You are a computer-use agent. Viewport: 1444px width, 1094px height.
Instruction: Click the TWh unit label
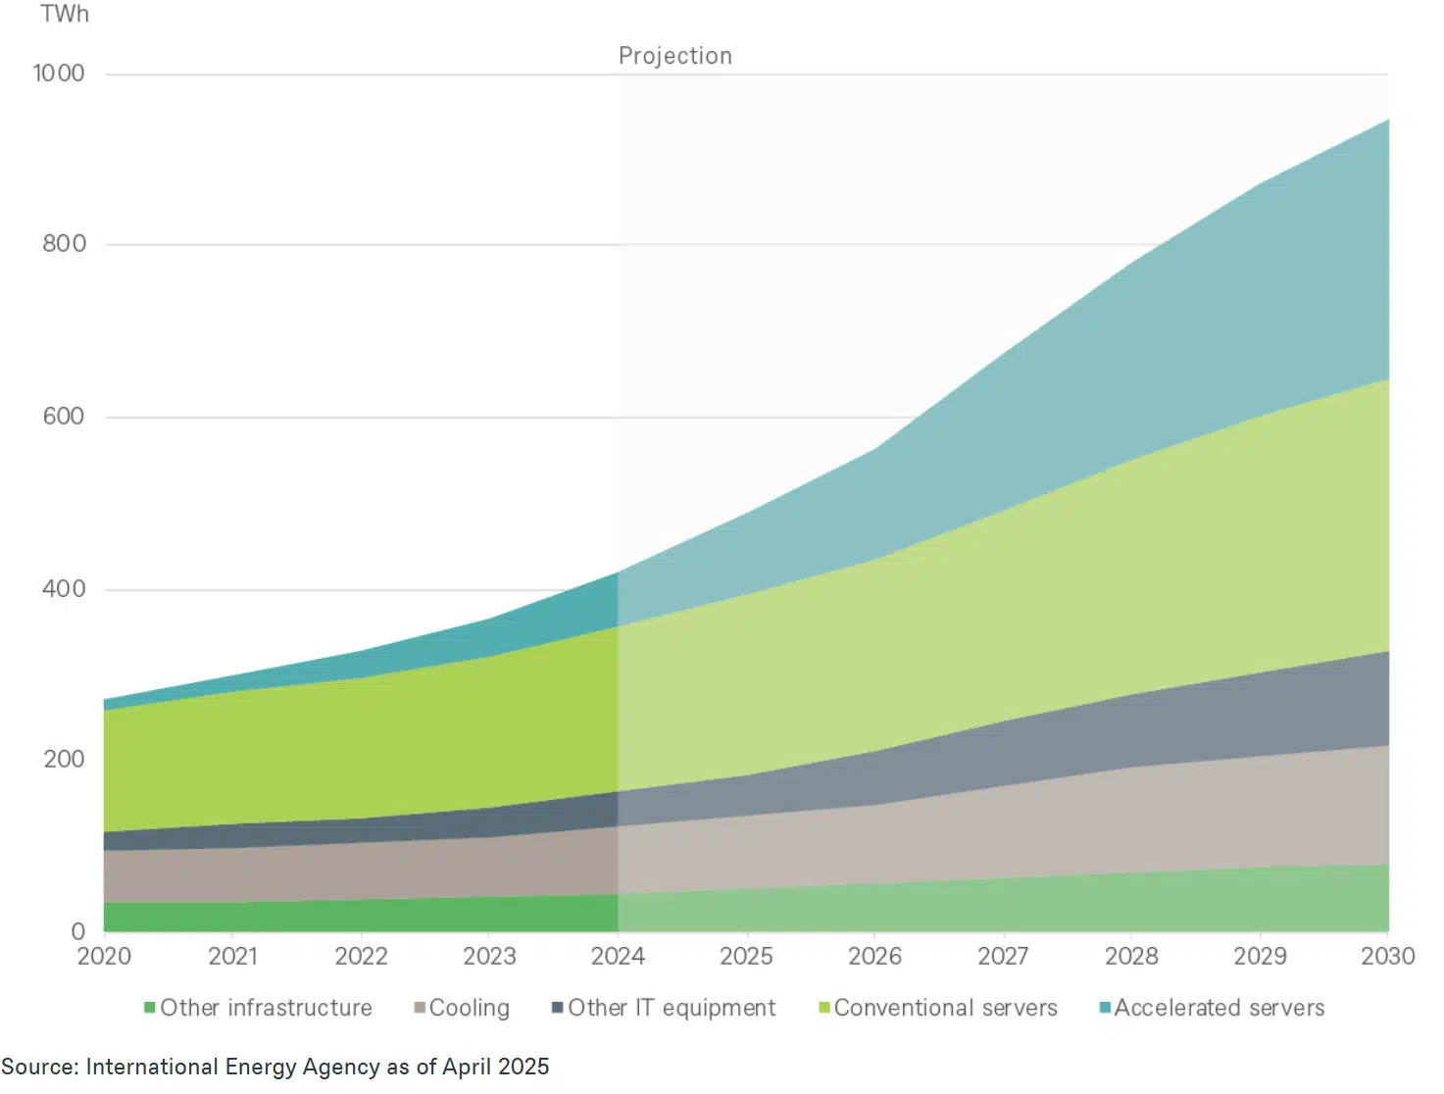point(65,14)
